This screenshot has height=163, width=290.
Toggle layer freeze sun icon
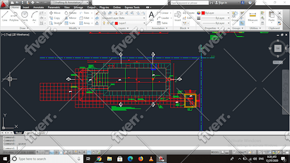point(108,23)
